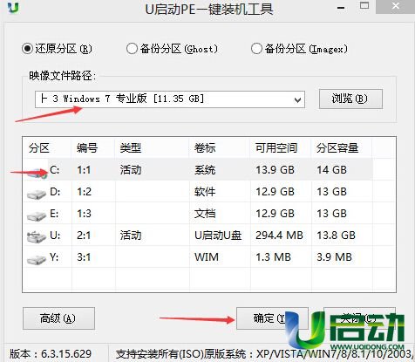Click the 版本：6.3.15.629 status text
Image resolution: width=415 pixels, height=362 pixels.
coord(51,354)
